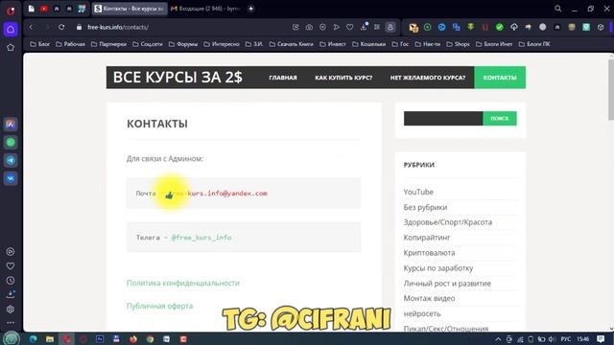Image resolution: width=614 pixels, height=345 pixels.
Task: Open the Интересно bookmarks folder
Action: click(x=222, y=44)
